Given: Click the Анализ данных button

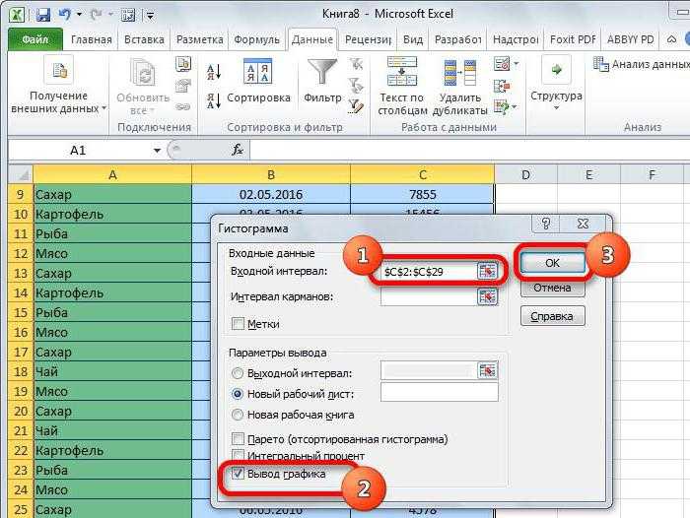Looking at the screenshot, I should pos(641,64).
